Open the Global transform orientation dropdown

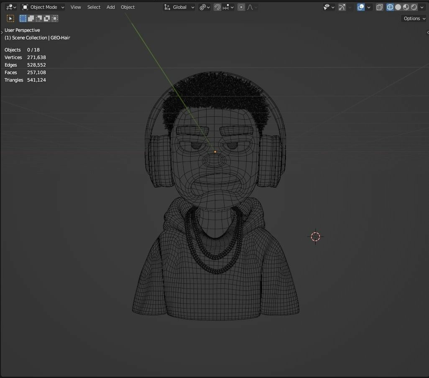(179, 7)
